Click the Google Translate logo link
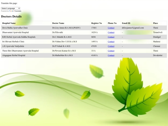 tap(15, 11)
